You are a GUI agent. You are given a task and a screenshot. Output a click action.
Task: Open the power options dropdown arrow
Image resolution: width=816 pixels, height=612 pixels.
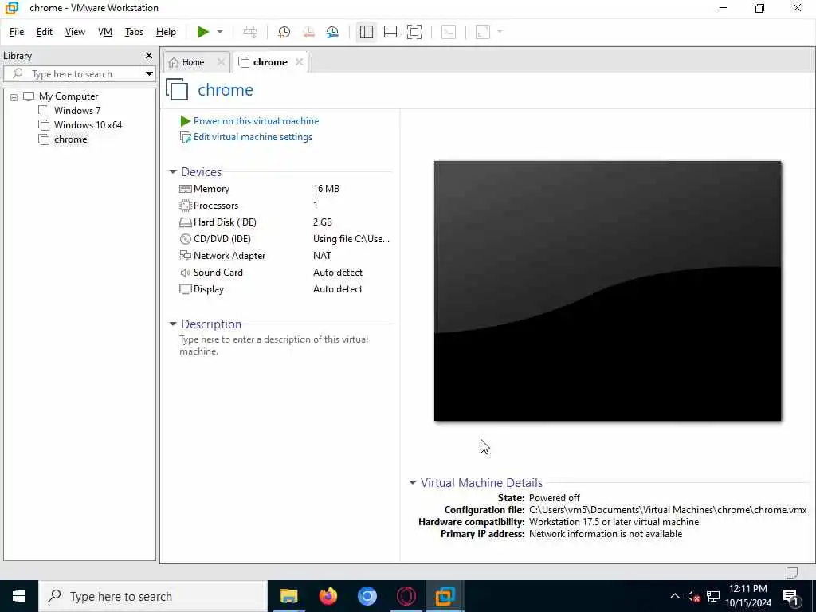coord(220,32)
